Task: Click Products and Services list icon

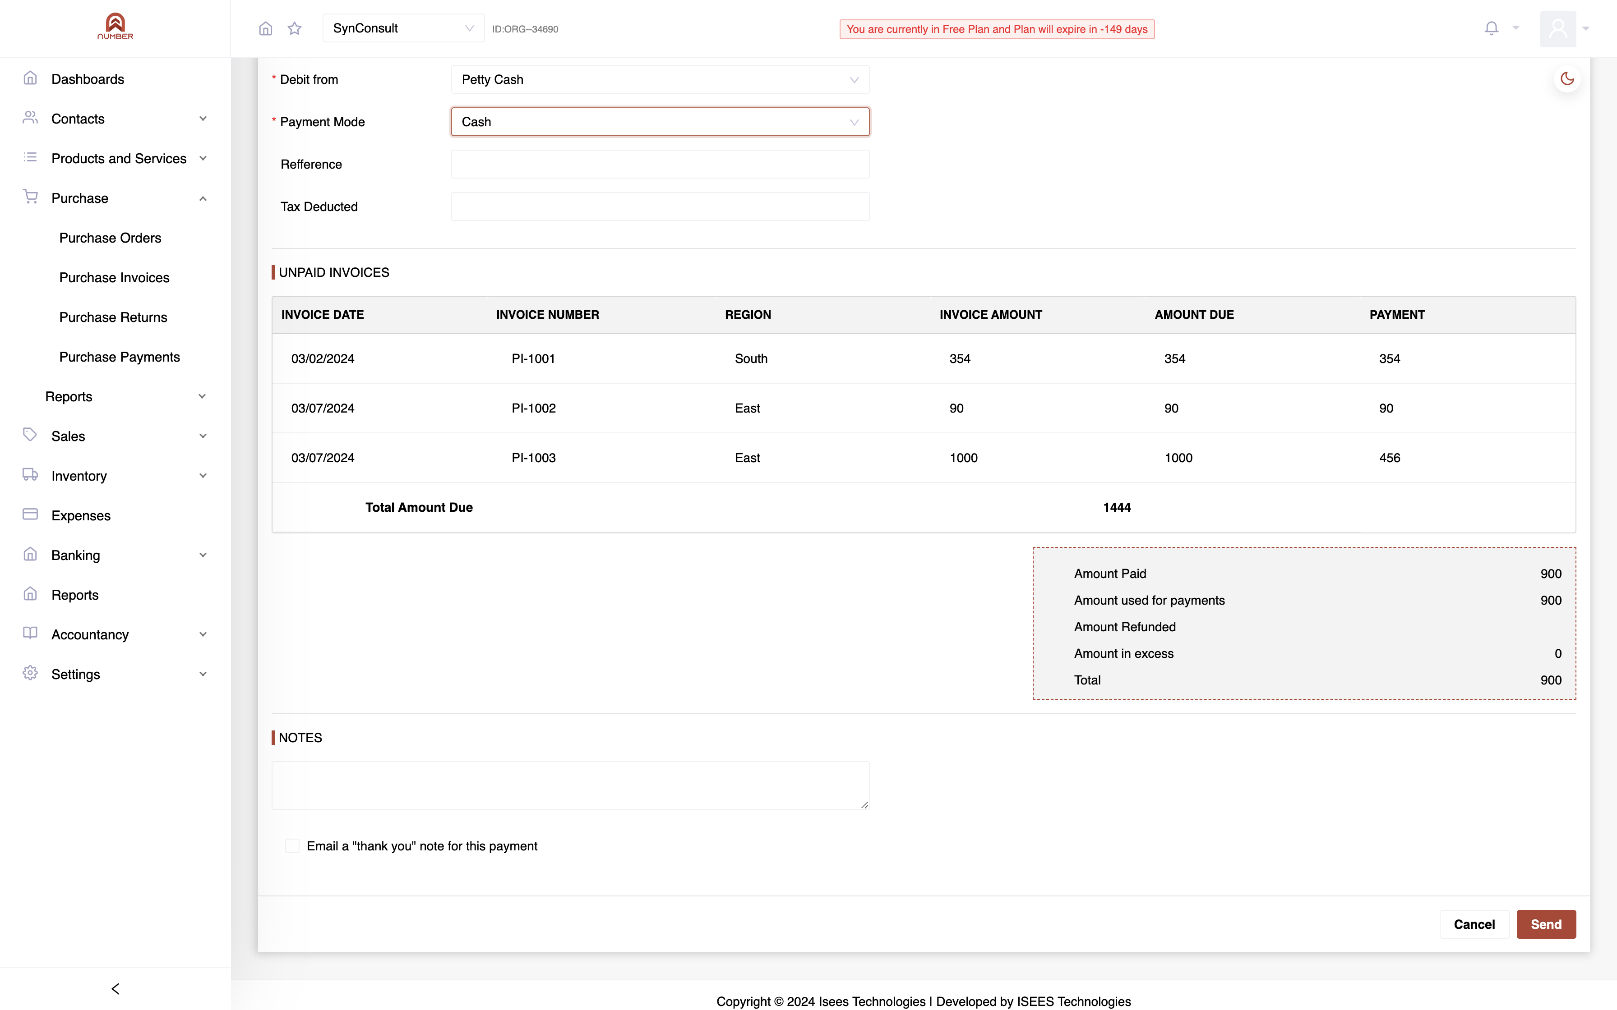Action: (30, 158)
